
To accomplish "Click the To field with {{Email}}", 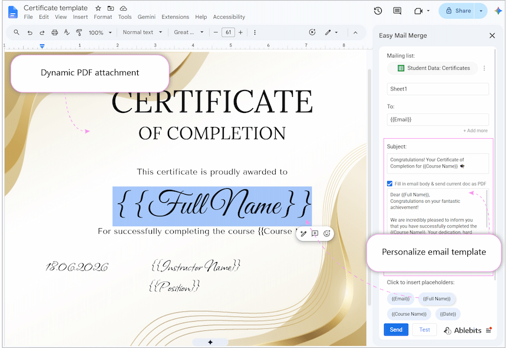I will click(438, 119).
